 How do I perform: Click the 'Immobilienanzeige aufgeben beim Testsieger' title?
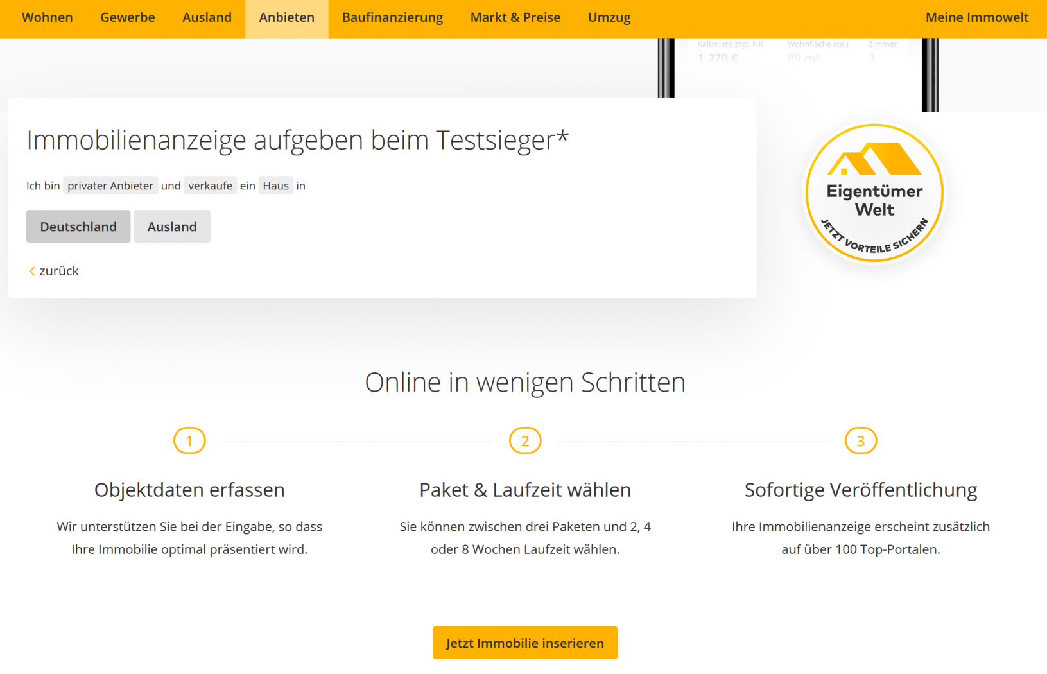pos(297,140)
